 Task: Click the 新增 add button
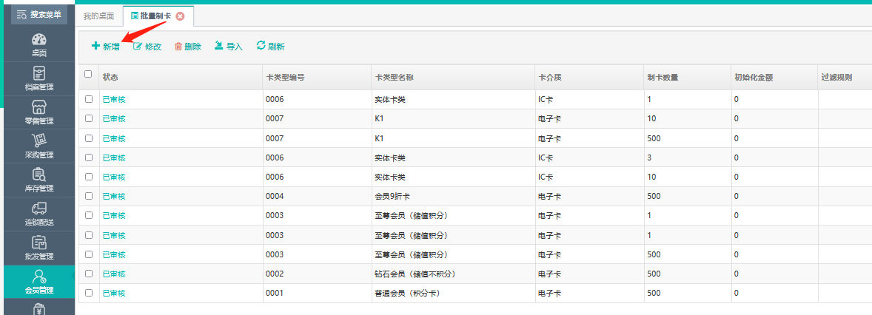[x=105, y=47]
